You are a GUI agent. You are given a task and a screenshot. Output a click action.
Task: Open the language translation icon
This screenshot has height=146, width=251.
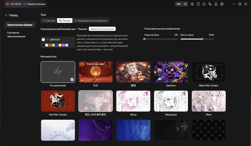[210, 4]
